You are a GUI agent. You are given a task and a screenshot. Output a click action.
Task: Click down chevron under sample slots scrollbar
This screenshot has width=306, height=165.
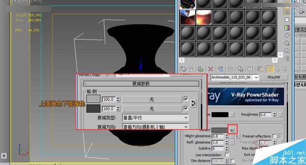280,55
